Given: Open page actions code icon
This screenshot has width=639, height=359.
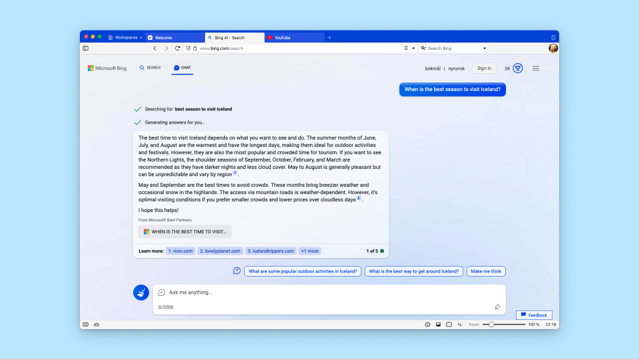Looking at the screenshot, I should click(460, 324).
